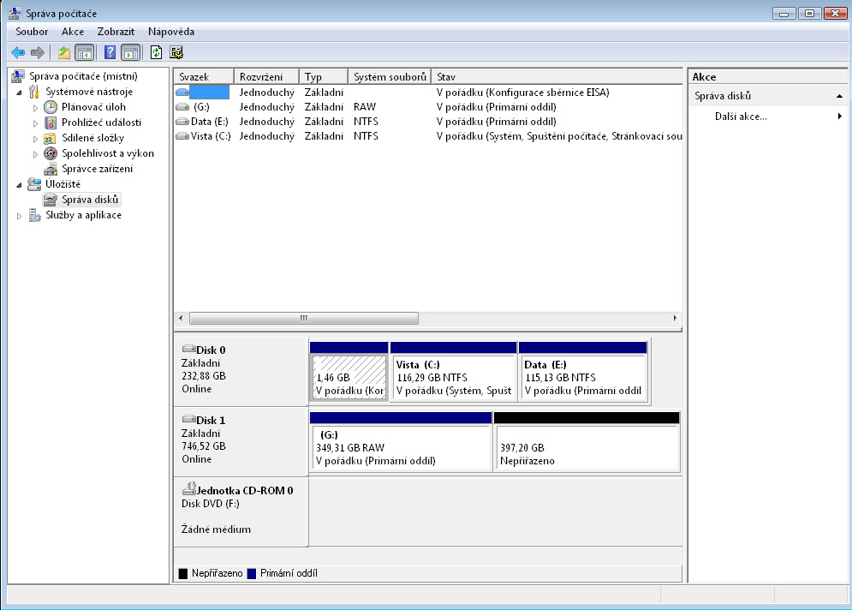Expand the Plánovač úloh tree node
Viewport: 852px width, 610px height.
[x=36, y=107]
